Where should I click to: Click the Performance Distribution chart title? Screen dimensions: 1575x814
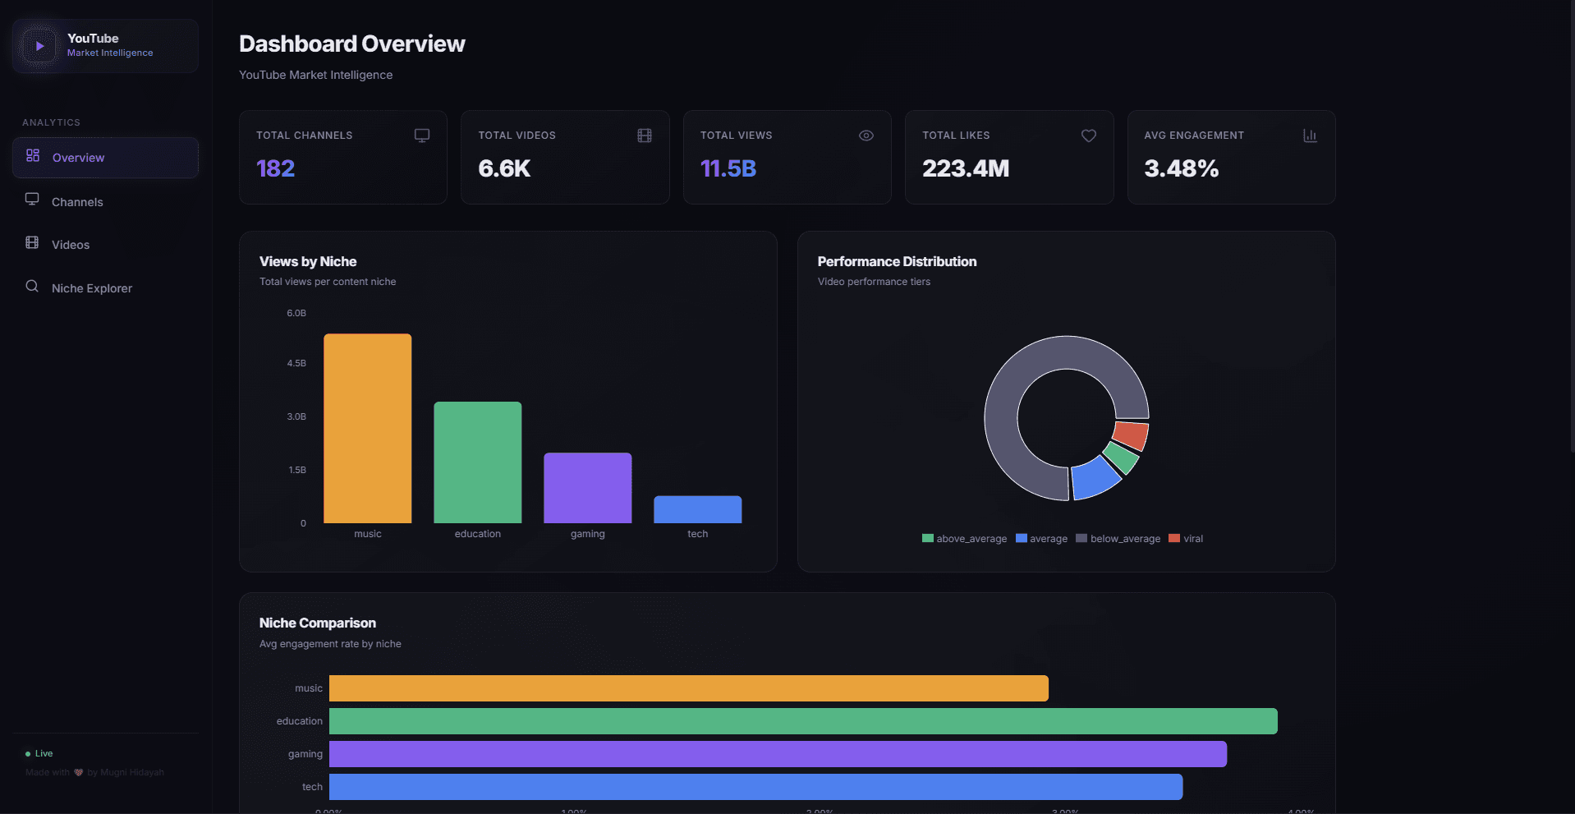tap(897, 261)
